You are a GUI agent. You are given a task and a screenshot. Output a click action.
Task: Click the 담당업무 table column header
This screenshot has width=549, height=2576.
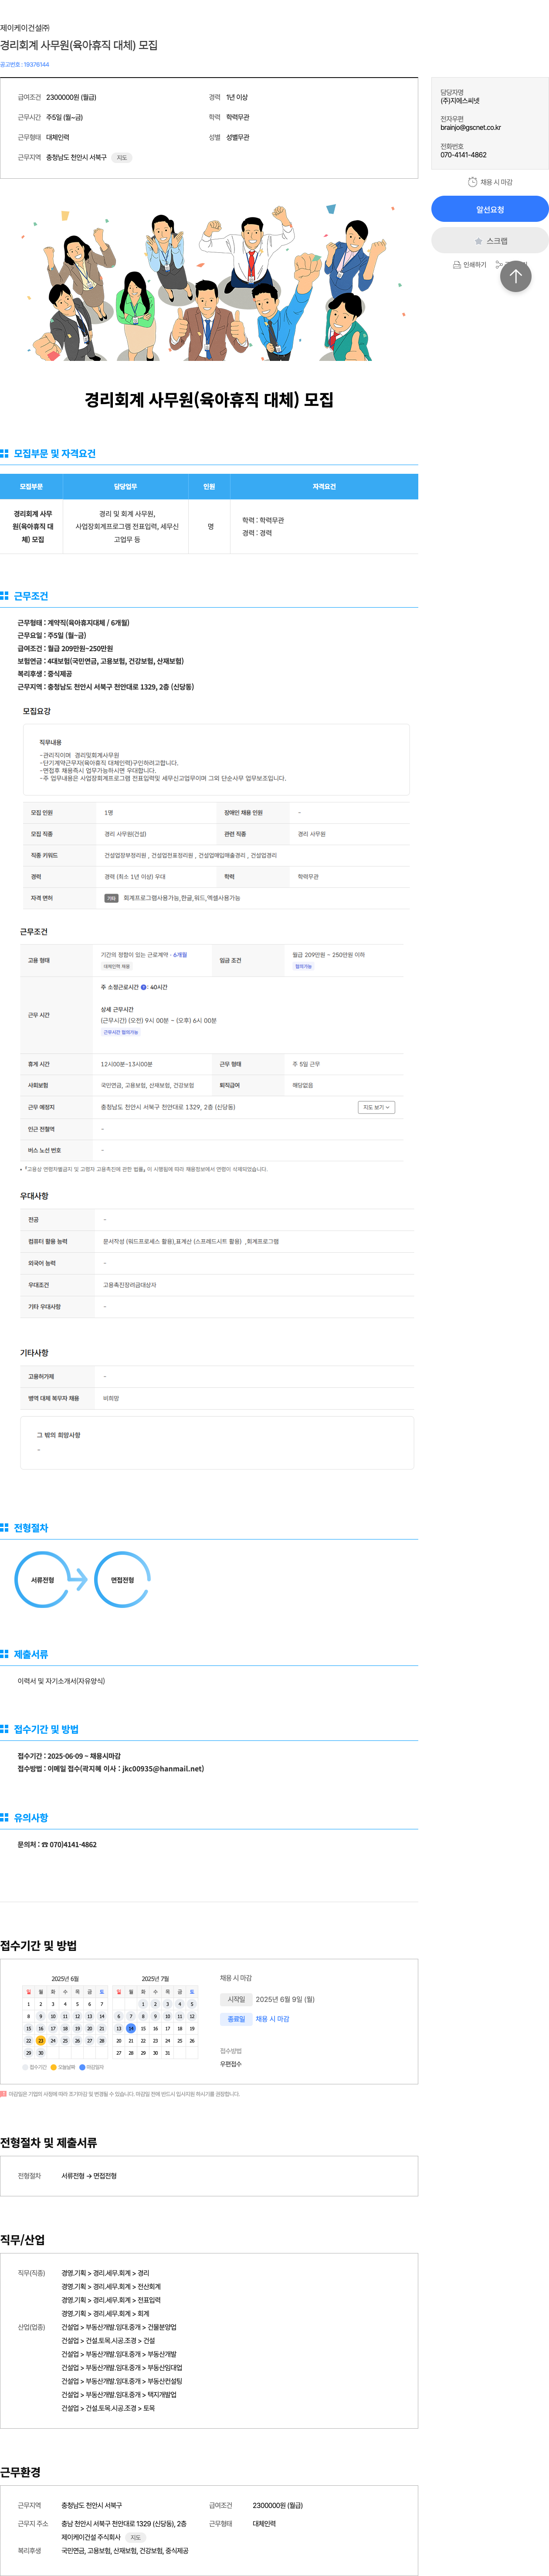[x=126, y=487]
